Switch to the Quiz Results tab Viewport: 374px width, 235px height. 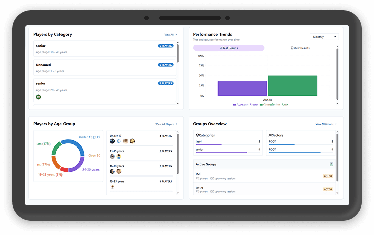(x=300, y=48)
